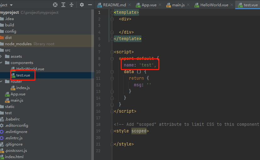
Task: Collapse the components folder arrow
Action: click(x=1, y=63)
